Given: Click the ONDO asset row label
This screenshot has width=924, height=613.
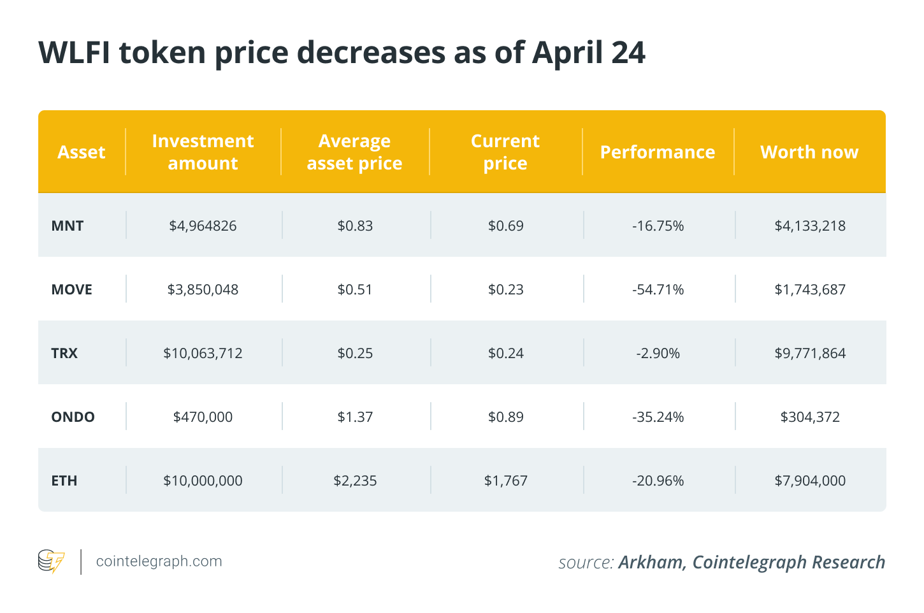Looking at the screenshot, I should (73, 417).
